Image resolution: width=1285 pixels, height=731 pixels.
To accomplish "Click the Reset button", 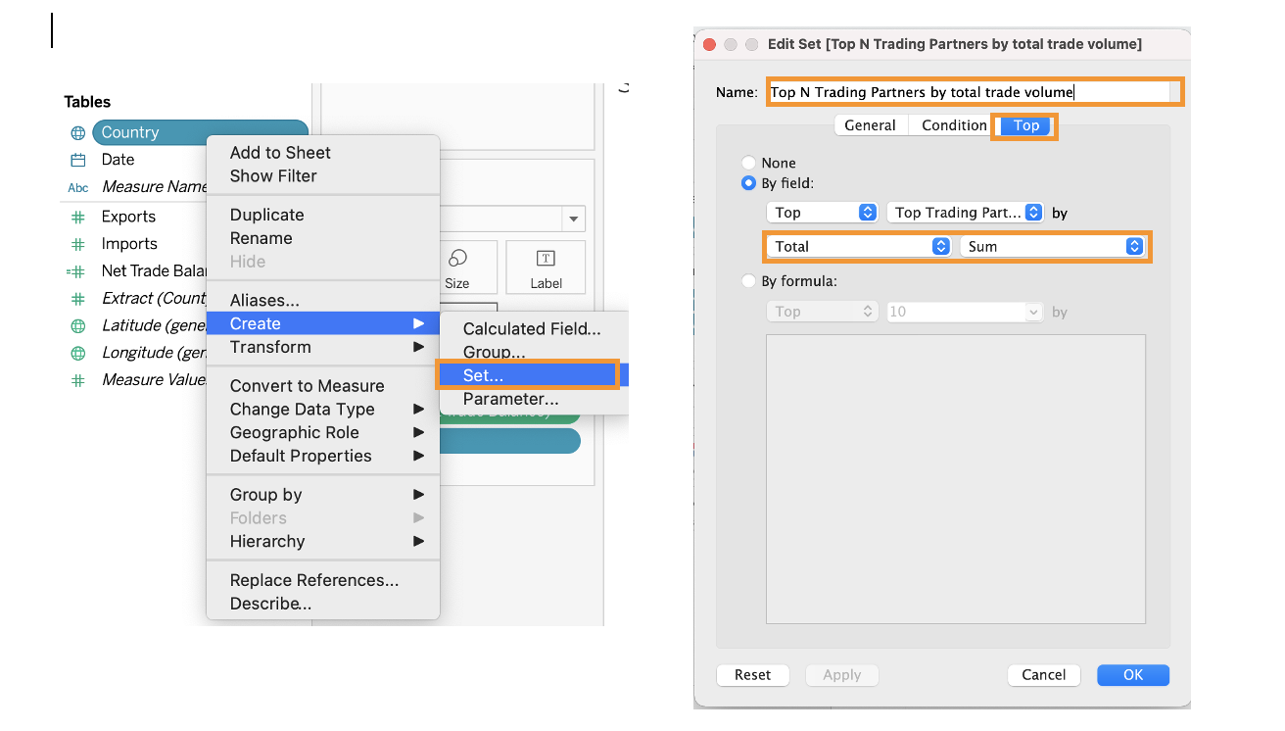I will (752, 675).
